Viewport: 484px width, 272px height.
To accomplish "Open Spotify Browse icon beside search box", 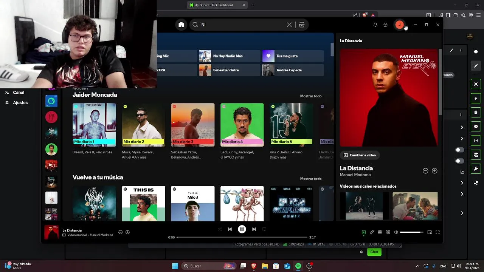I will coord(302,25).
